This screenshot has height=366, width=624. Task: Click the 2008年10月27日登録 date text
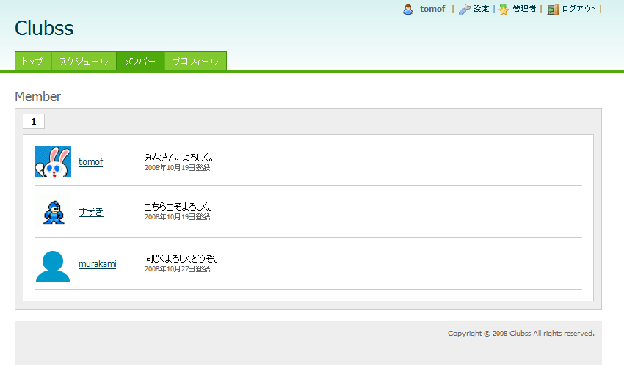coord(177,269)
